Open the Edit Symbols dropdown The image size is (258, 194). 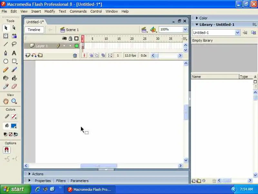(154, 30)
